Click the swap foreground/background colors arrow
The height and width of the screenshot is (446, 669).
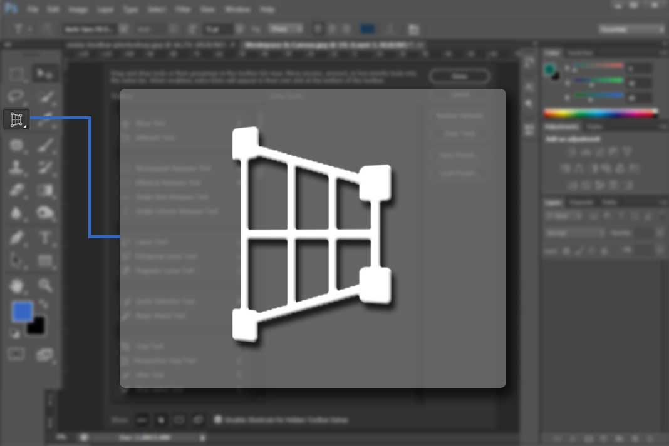[x=43, y=304]
